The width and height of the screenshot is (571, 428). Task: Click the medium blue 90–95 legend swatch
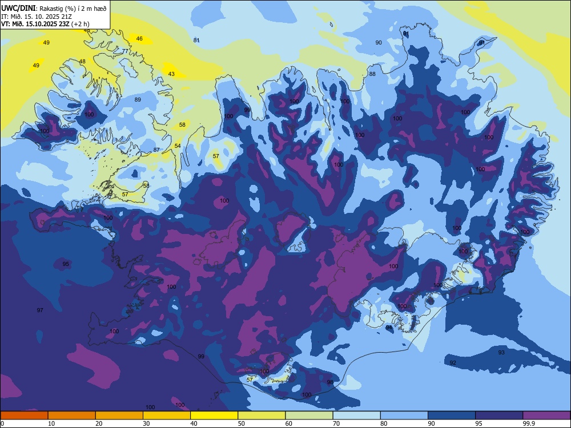[x=452, y=415]
